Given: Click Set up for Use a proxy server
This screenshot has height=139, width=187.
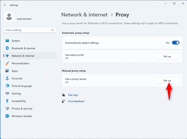Looking at the screenshot, I should coord(167,80).
